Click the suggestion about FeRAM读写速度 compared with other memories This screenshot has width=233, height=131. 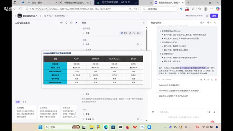[179, 91]
